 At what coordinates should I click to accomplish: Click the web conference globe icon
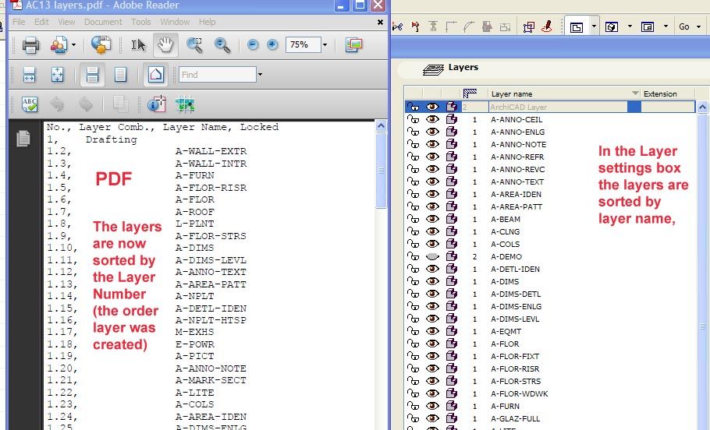point(101,44)
